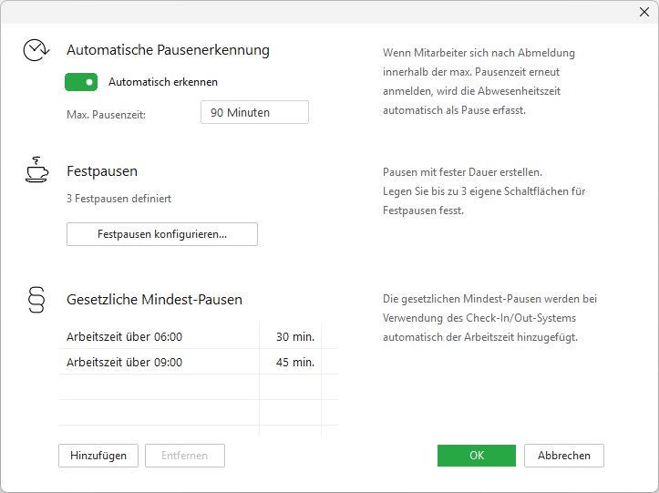659x493 pixels.
Task: Click the paragraph symbol icon
Action: pyautogui.click(x=36, y=299)
